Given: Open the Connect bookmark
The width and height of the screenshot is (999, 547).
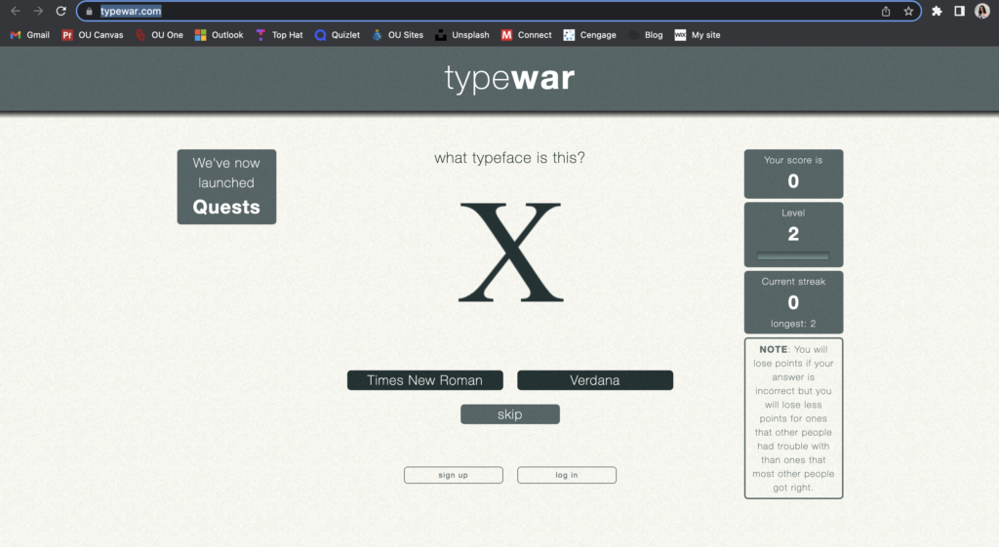Looking at the screenshot, I should pyautogui.click(x=526, y=35).
